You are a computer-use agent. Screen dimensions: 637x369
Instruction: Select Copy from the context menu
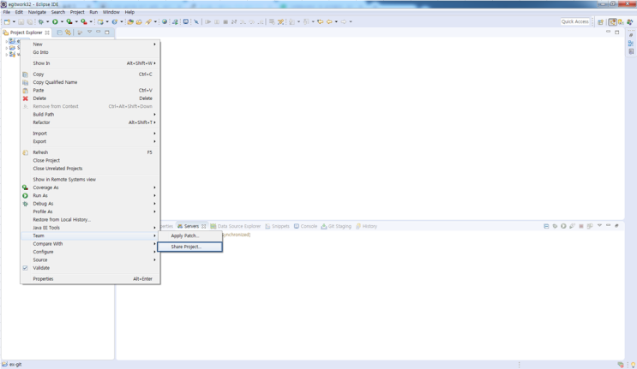click(x=90, y=74)
